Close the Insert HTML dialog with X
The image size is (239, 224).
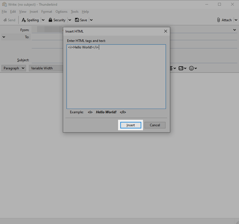pos(166,31)
